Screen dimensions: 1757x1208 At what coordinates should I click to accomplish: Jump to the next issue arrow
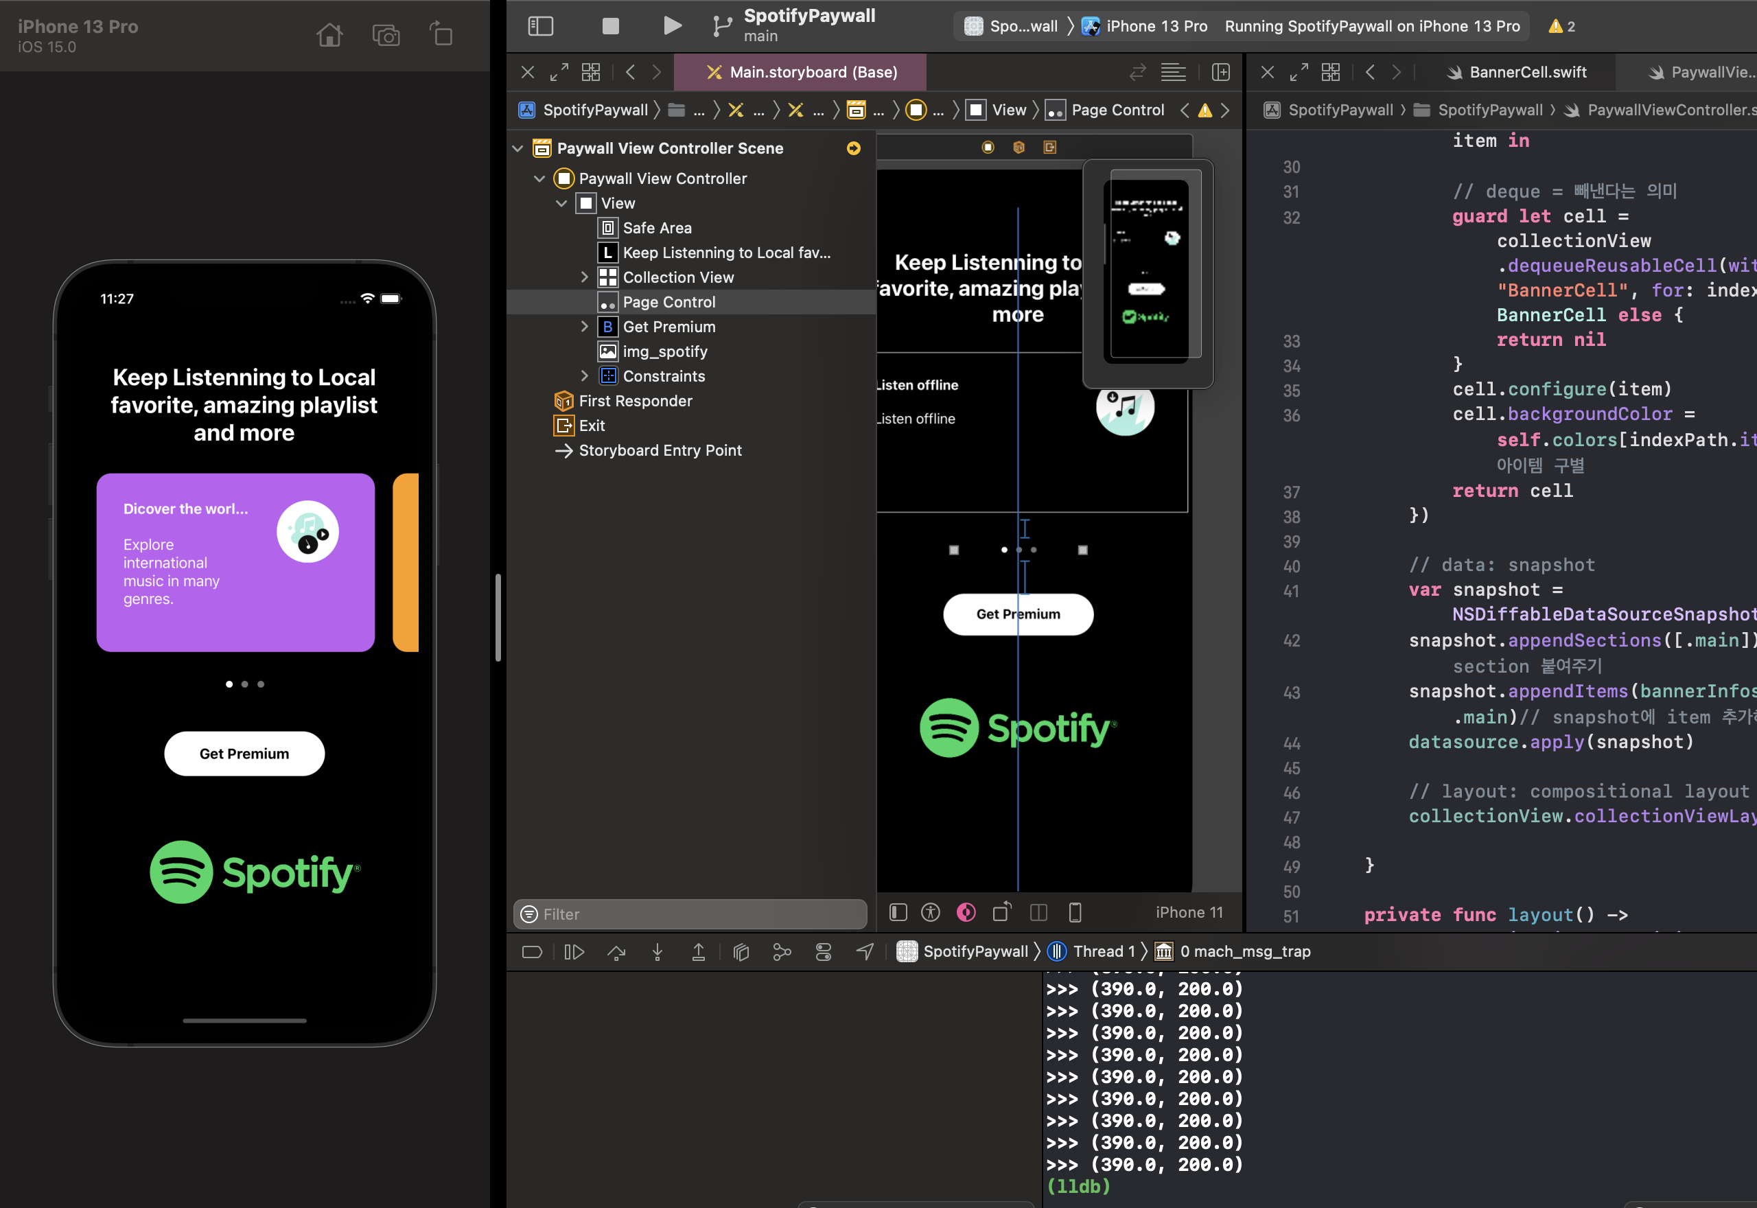tap(1225, 110)
